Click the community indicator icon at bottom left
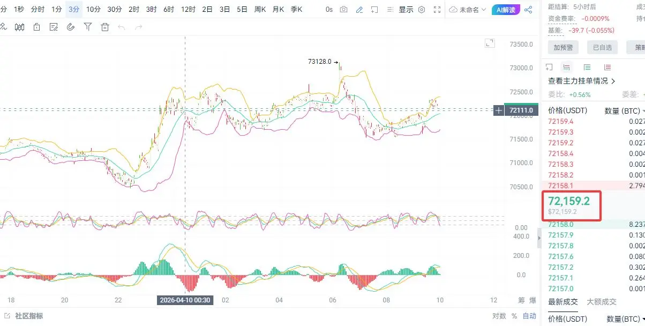This screenshot has height=326, width=645. (x=6, y=316)
